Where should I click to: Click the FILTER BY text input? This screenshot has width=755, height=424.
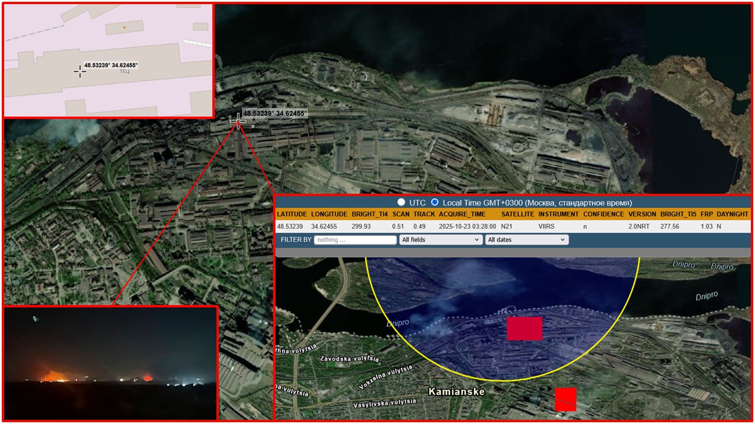click(355, 240)
